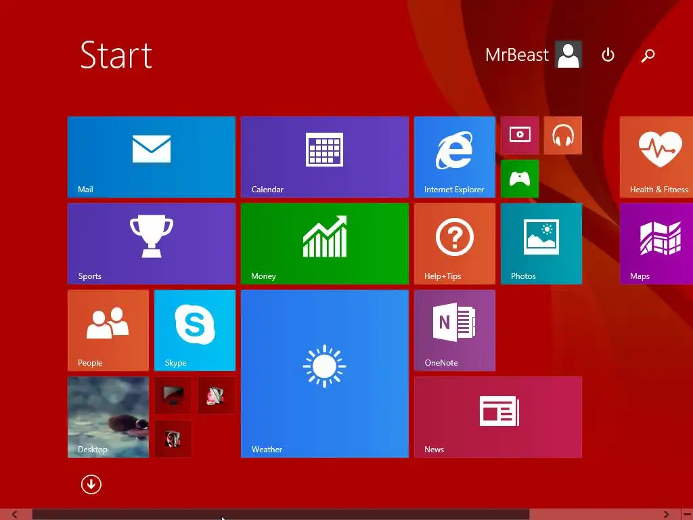This screenshot has height=520, width=693.
Task: Open small monitor tile beside Desktop
Action: (x=173, y=395)
